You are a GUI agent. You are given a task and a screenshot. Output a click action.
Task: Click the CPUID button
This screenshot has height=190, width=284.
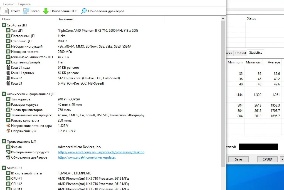coord(267,159)
